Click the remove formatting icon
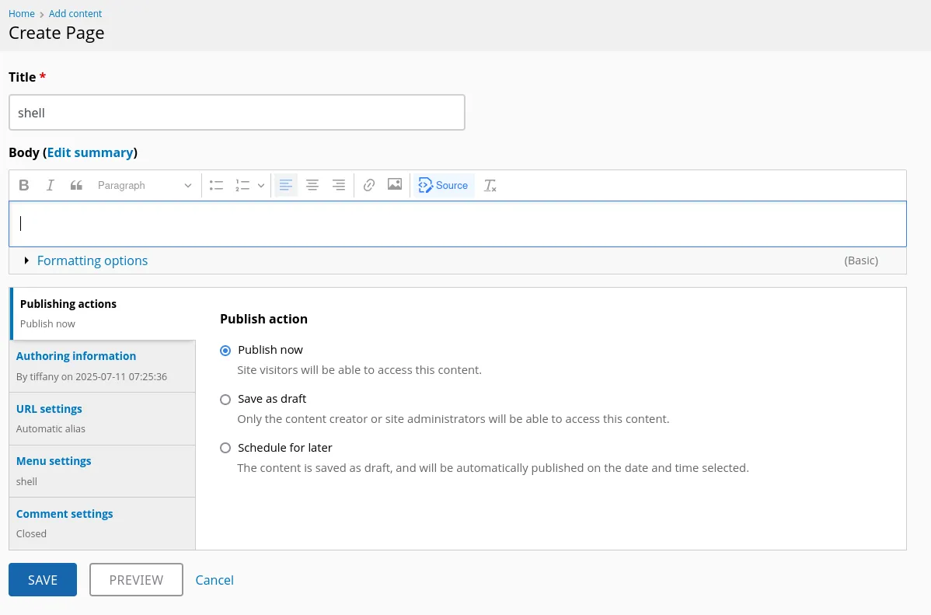 pos(490,185)
